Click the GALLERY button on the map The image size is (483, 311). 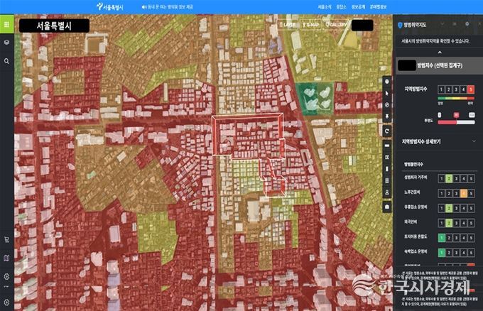pos(337,25)
